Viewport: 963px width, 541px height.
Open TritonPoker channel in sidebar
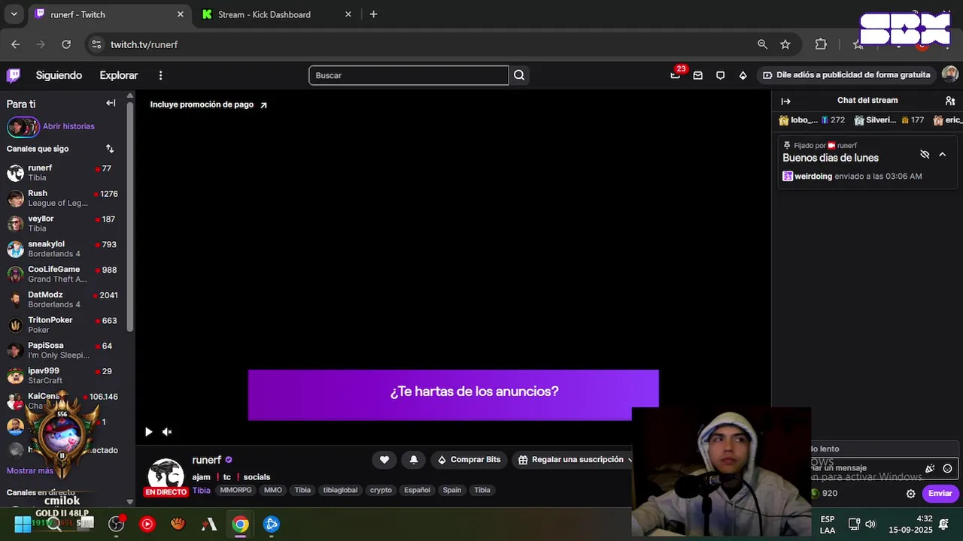[62, 325]
